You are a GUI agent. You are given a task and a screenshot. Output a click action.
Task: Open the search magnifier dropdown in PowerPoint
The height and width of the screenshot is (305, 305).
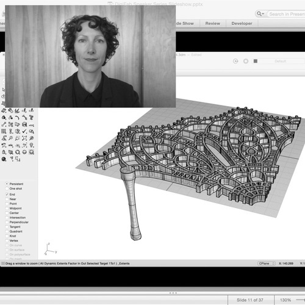click(x=260, y=14)
